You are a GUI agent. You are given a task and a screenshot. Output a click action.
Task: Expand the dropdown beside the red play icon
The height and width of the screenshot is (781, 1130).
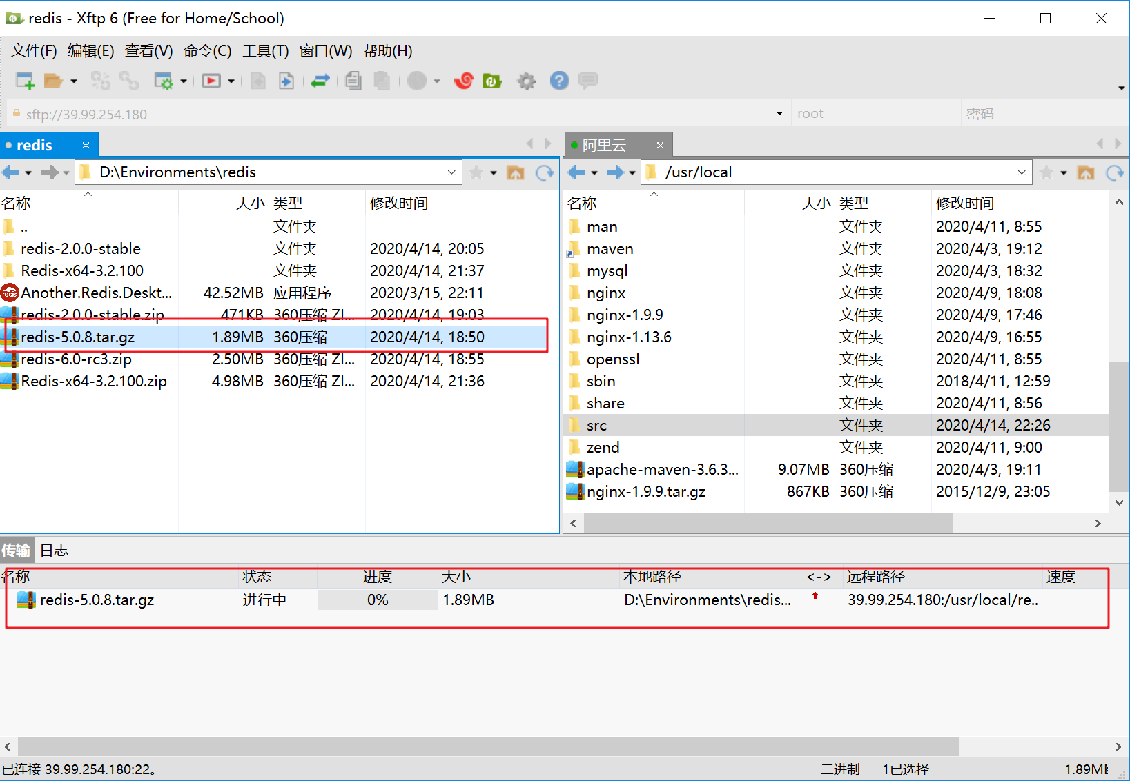pos(231,81)
